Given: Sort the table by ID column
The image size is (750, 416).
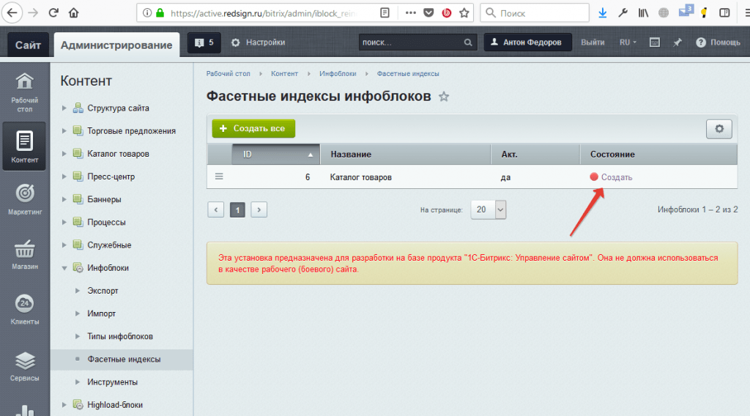Looking at the screenshot, I should pos(276,155).
